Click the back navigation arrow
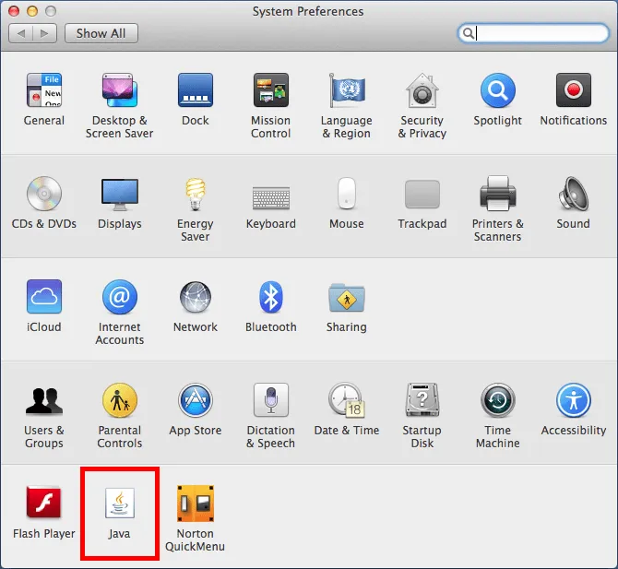Image resolution: width=618 pixels, height=569 pixels. (x=20, y=33)
